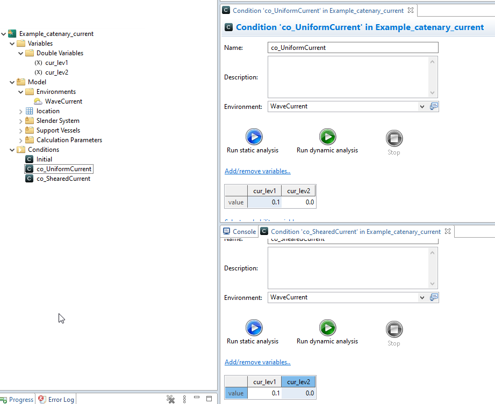The width and height of the screenshot is (495, 404).
Task: Collapse the Double Variables folder
Action: pyautogui.click(x=21, y=53)
